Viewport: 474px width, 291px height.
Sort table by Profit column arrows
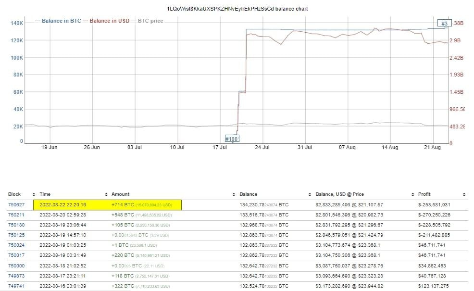[464, 194]
